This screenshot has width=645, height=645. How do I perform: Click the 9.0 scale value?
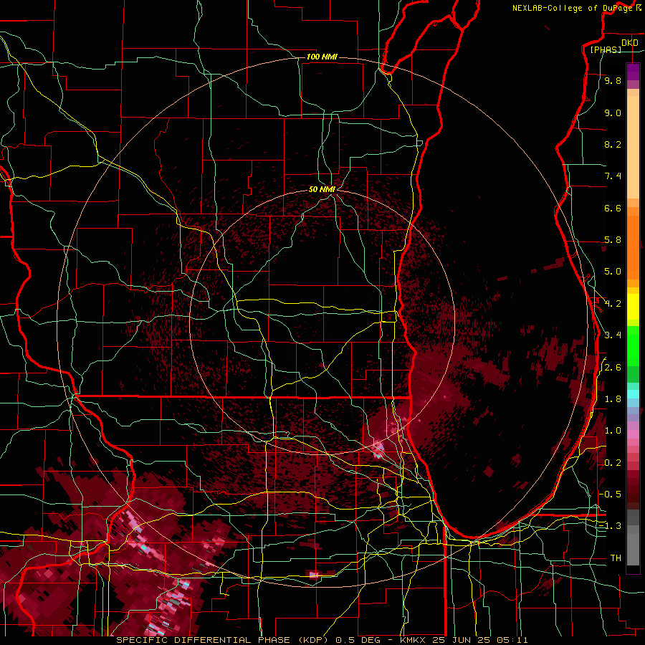613,113
